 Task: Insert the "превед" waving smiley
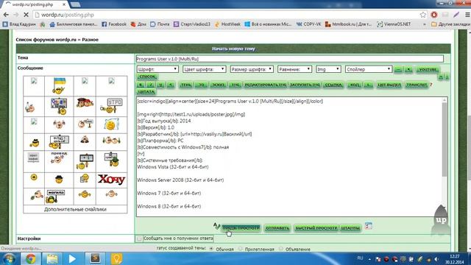click(x=59, y=158)
